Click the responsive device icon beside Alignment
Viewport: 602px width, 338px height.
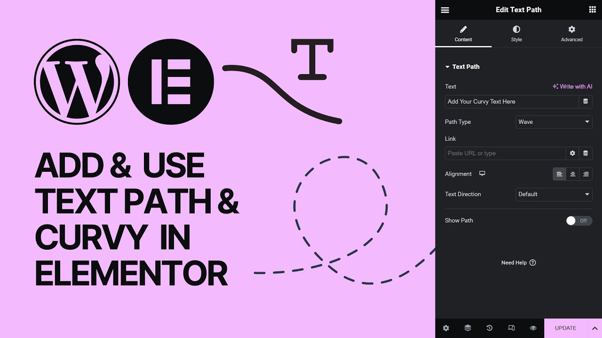(x=482, y=174)
